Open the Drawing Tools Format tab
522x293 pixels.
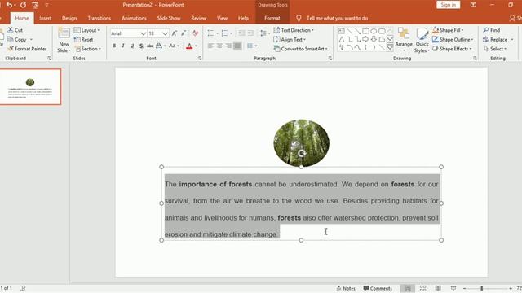pos(272,18)
